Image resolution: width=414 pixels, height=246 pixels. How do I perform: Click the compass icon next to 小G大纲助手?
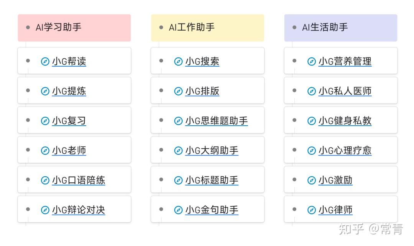178,151
